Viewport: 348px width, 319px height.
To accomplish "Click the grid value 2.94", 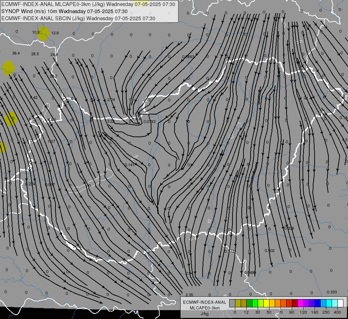I will pos(189,273).
